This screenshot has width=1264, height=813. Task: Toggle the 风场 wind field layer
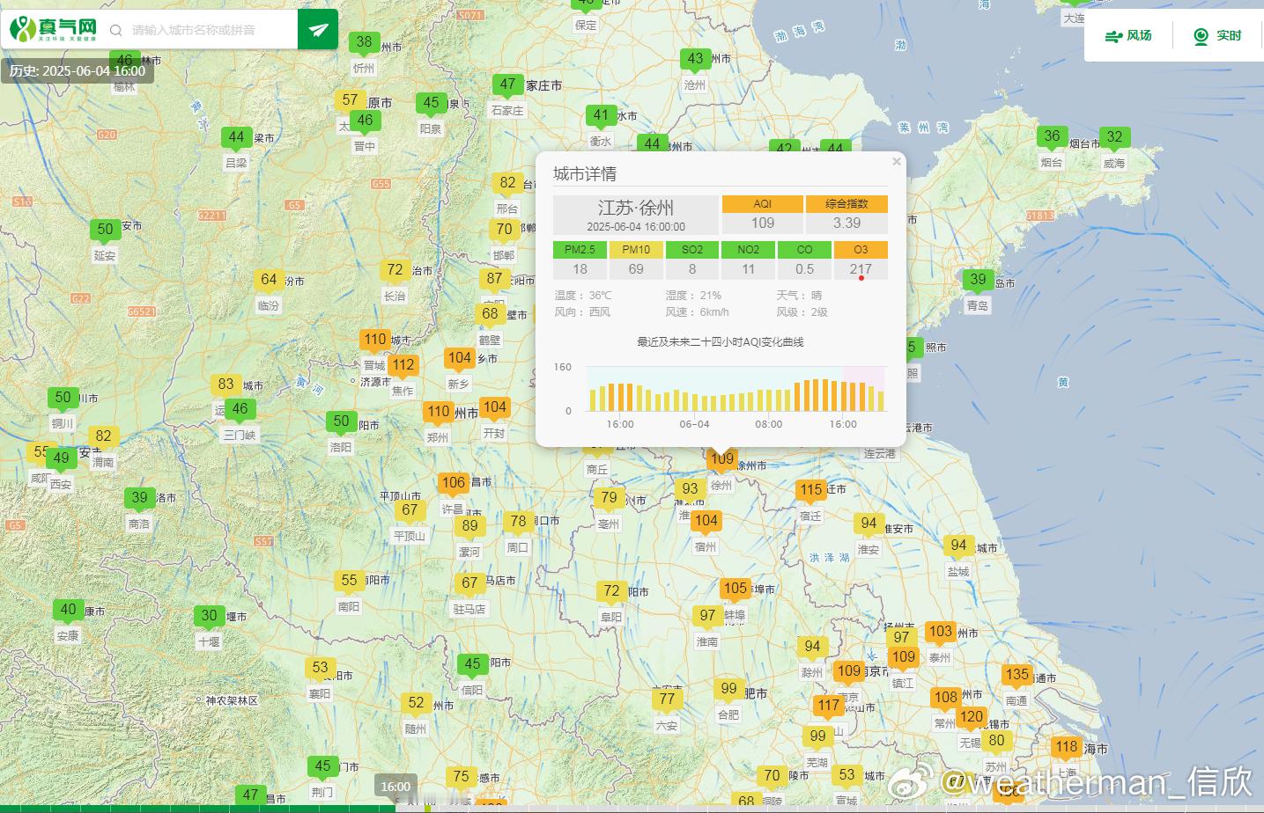(1128, 36)
